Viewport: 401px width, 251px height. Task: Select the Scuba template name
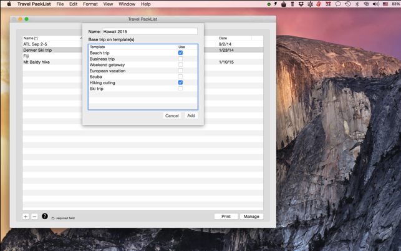(x=95, y=77)
